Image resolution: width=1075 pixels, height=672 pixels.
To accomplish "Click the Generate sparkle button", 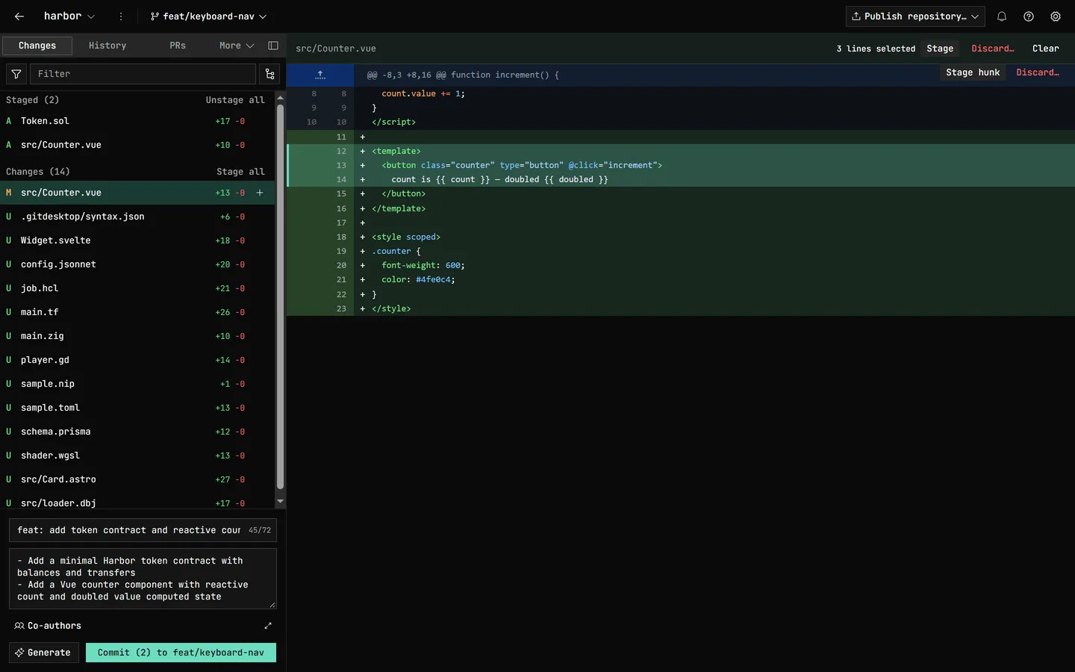I will pyautogui.click(x=44, y=653).
